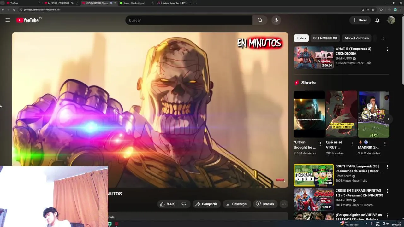Select the De ENMINUTOS filter chip
Screen dimensions: 404x227
[325, 38]
